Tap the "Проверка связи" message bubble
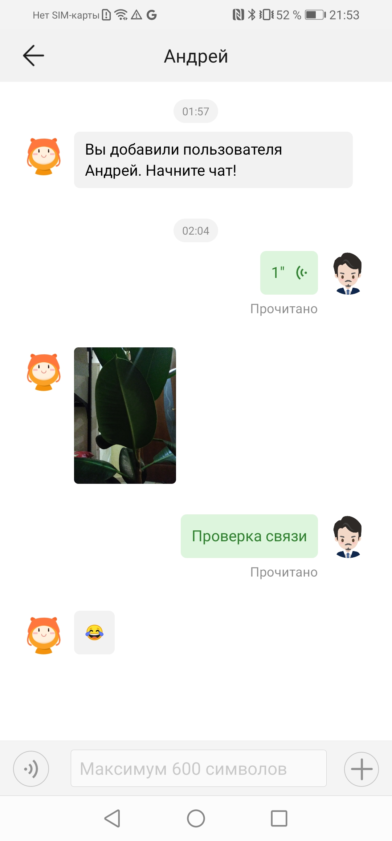392x841 pixels. [249, 536]
